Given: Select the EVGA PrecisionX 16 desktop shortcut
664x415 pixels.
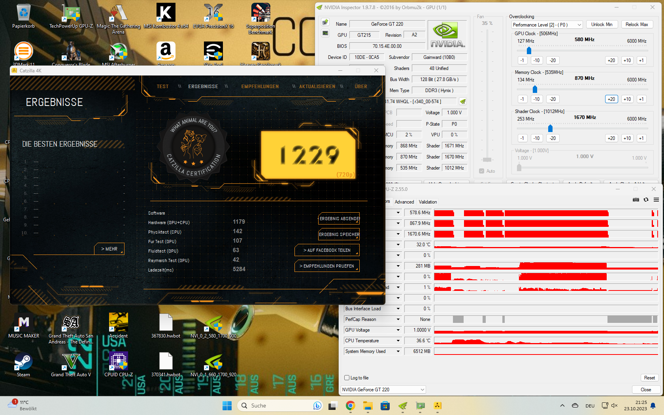Looking at the screenshot, I should 213,17.
